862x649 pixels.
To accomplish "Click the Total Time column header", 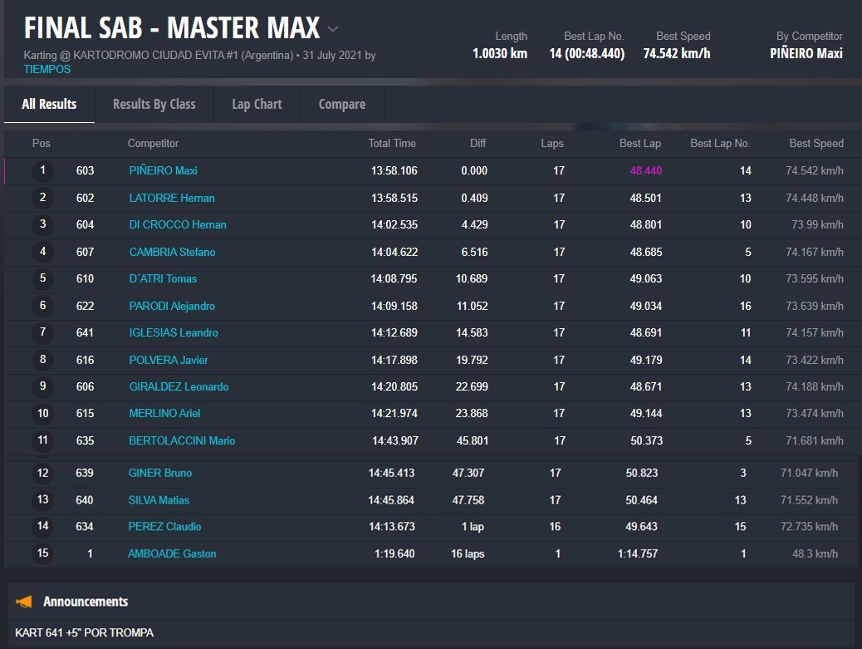I will [x=392, y=143].
